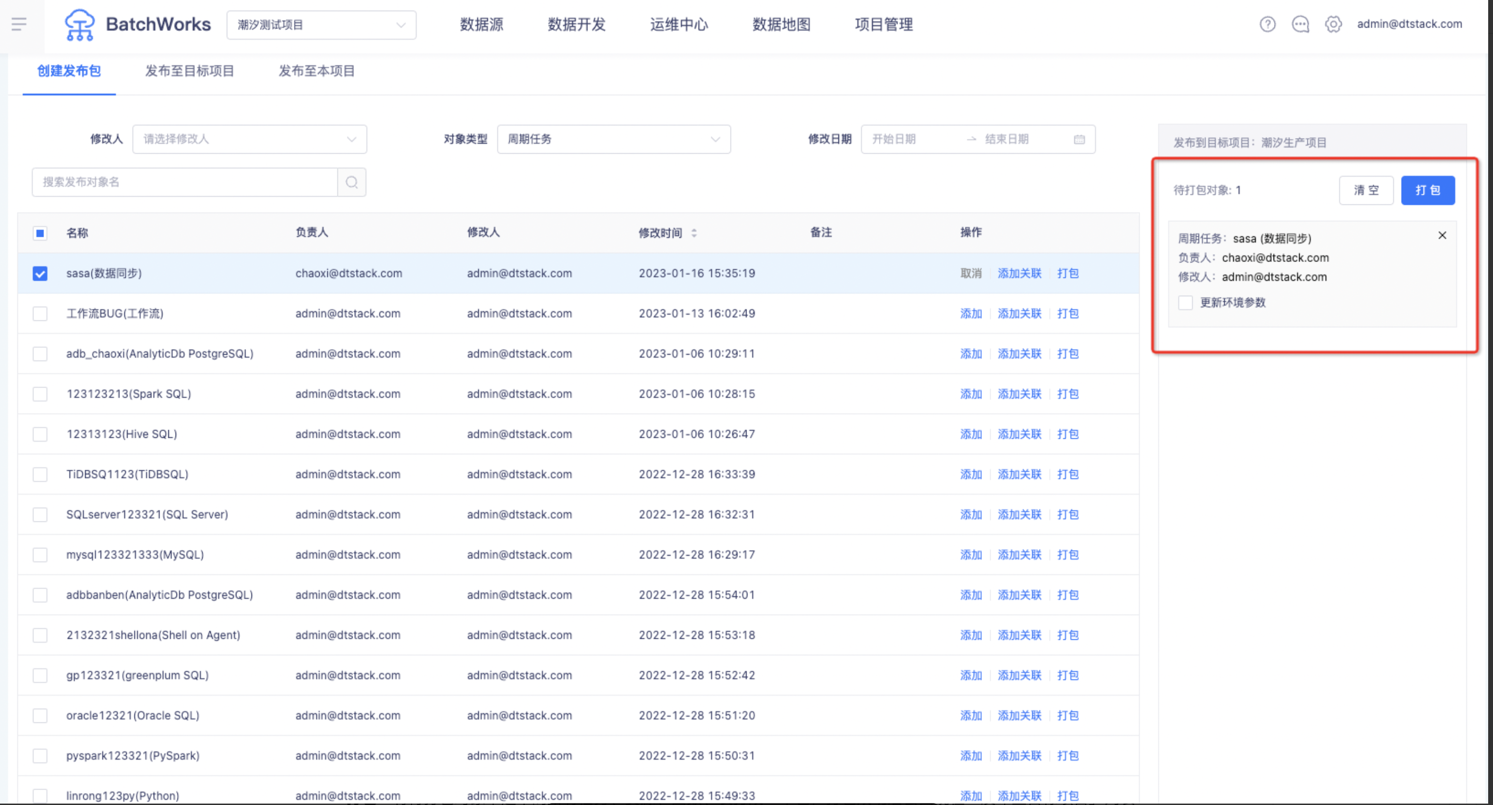Open the calendar icon in date range
This screenshot has height=805, width=1493.
click(x=1079, y=140)
